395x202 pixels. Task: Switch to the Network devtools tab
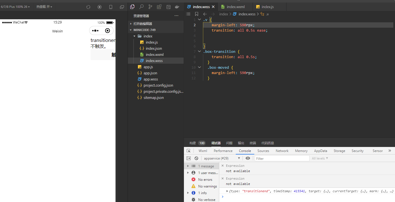pos(282,151)
